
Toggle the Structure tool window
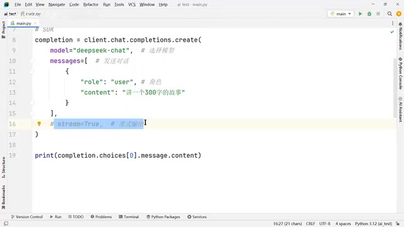(x=3, y=168)
